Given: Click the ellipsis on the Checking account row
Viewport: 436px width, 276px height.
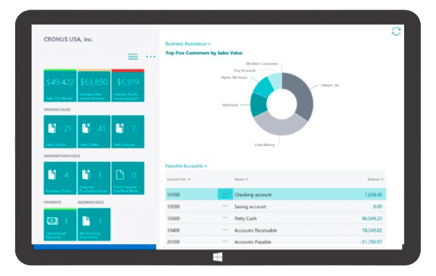Looking at the screenshot, I should pyautogui.click(x=225, y=194).
